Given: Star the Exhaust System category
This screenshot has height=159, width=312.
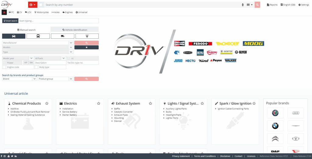Looking at the screenshot, I should 151,104.
